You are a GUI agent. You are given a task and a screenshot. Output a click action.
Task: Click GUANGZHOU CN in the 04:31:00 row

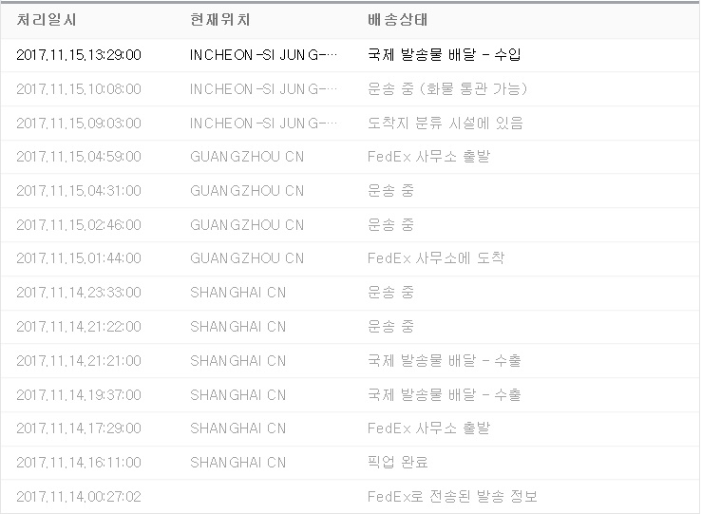(x=247, y=191)
